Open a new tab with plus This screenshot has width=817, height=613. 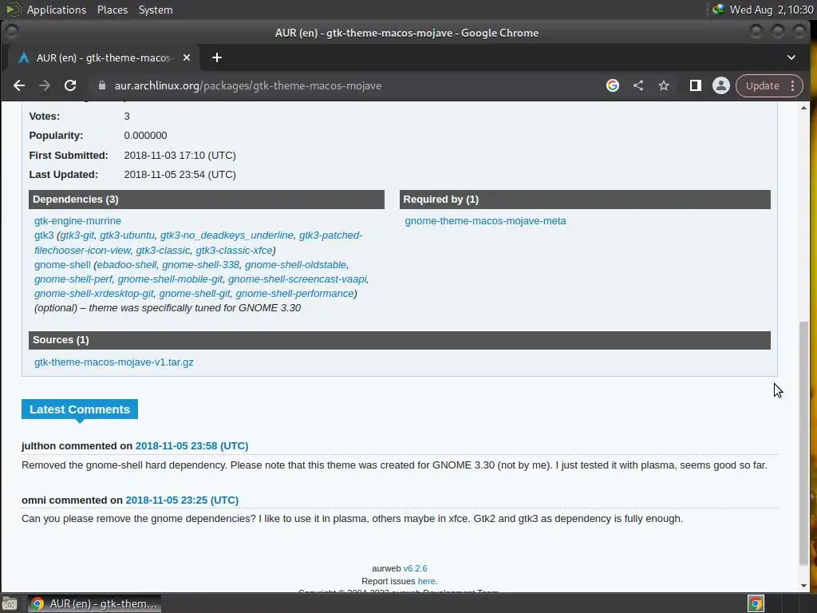[217, 57]
